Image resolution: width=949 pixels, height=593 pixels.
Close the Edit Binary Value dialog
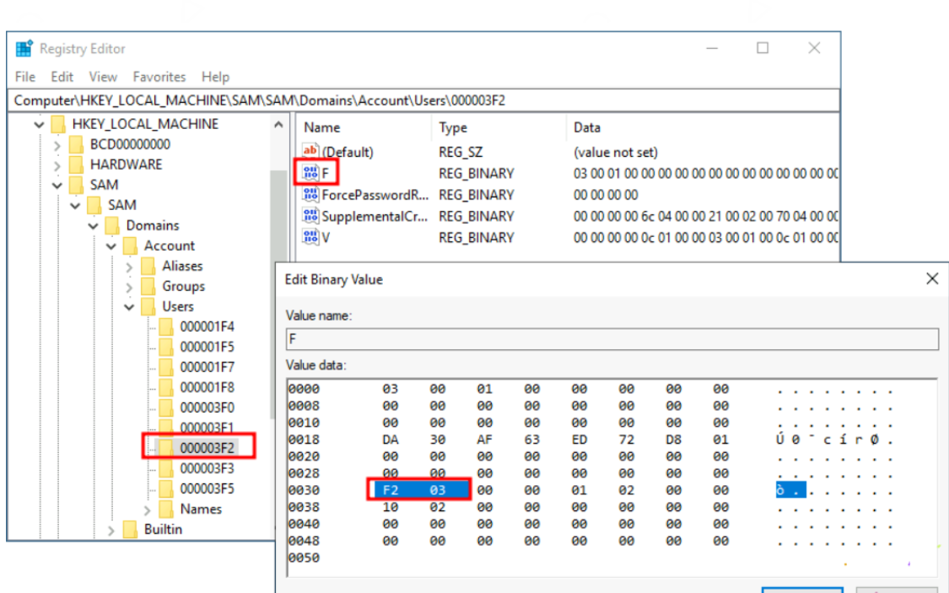(932, 278)
